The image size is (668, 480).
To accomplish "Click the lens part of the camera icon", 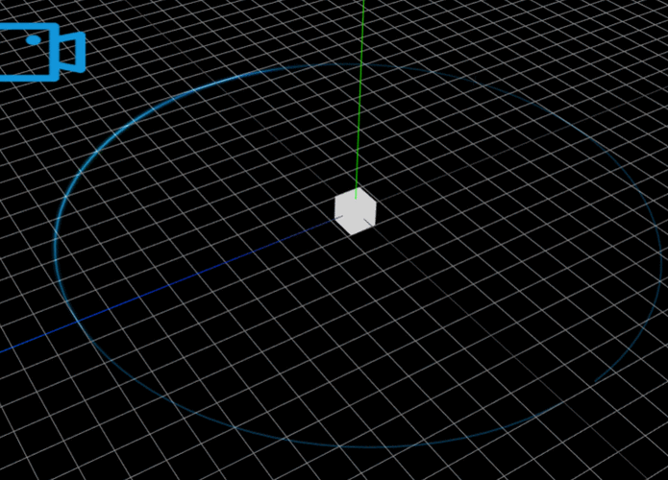I will [73, 53].
